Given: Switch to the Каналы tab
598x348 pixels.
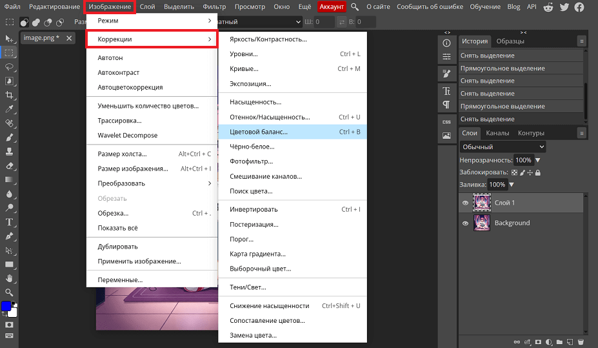Looking at the screenshot, I should (x=497, y=133).
